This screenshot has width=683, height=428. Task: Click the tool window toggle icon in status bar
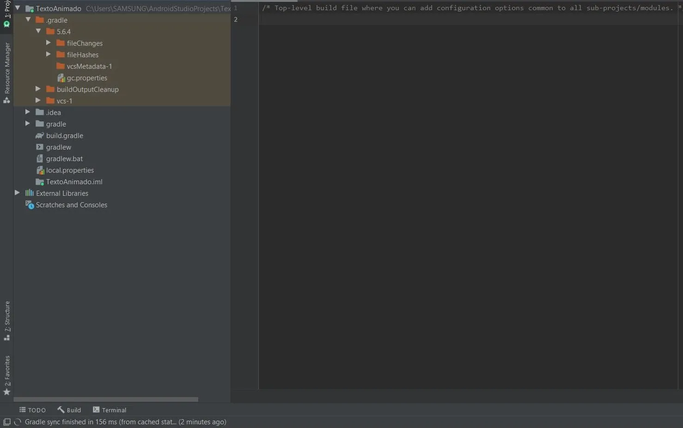tap(7, 422)
